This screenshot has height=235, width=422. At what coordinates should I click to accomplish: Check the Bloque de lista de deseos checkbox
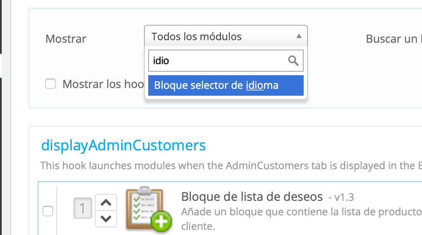[48, 211]
